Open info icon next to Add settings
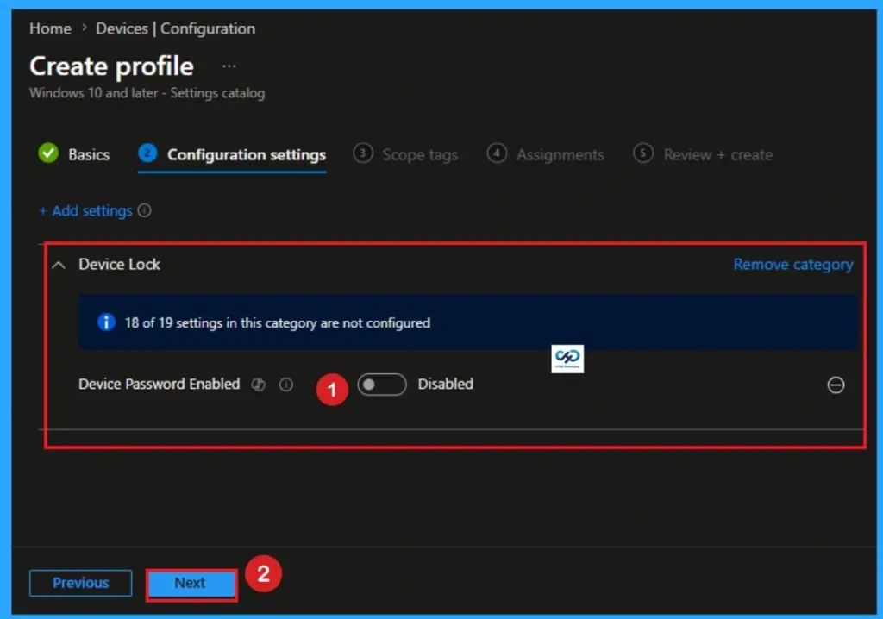Image resolution: width=883 pixels, height=619 pixels. pyautogui.click(x=145, y=210)
